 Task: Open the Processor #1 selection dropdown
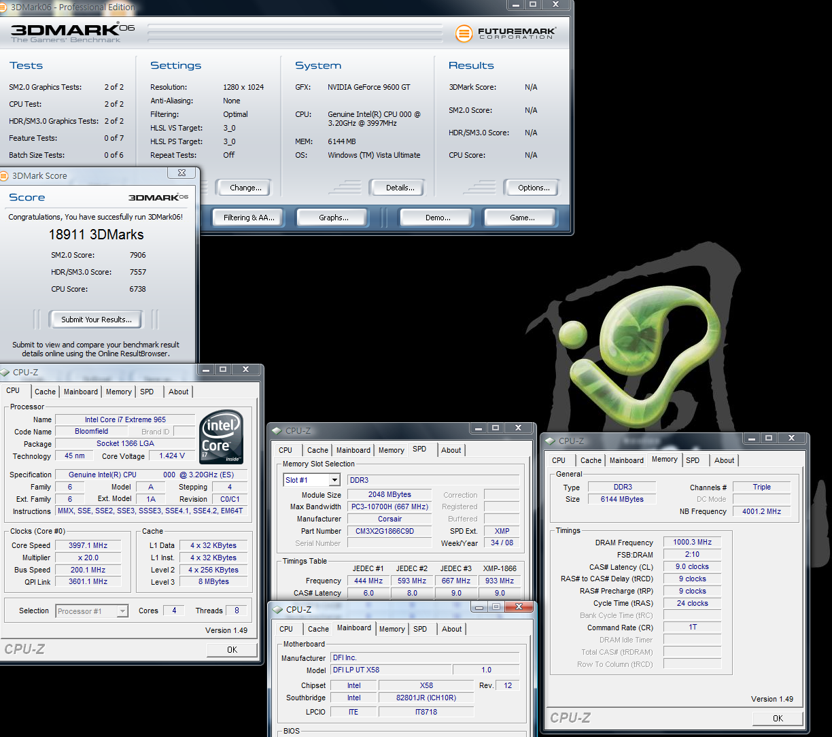[x=122, y=611]
